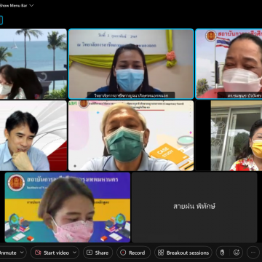Click the red Record circle icon
Viewport: 262px width, 262px height.
click(x=123, y=253)
